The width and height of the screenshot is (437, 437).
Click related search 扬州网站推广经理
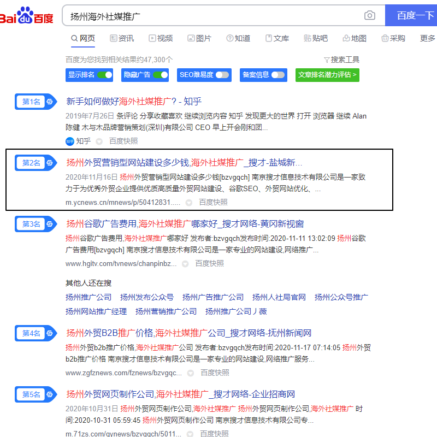(x=96, y=311)
